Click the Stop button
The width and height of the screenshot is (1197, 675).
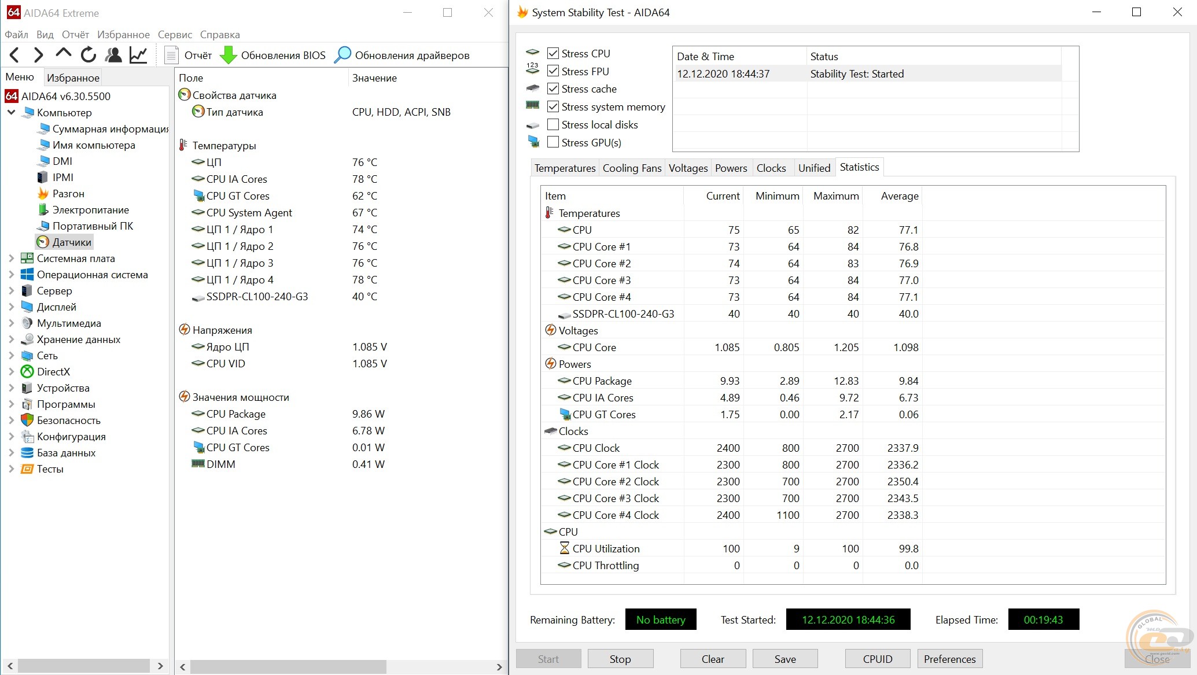tap(620, 659)
